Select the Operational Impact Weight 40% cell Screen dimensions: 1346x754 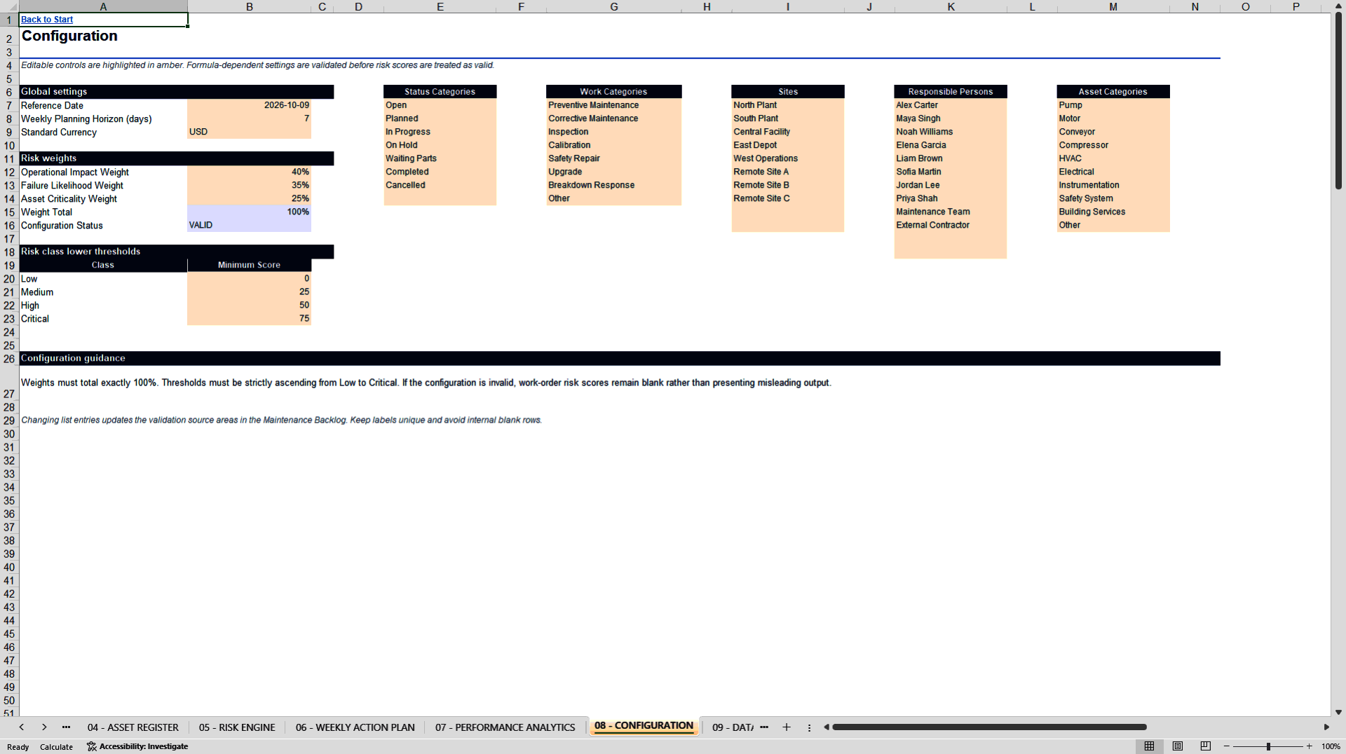coord(249,172)
